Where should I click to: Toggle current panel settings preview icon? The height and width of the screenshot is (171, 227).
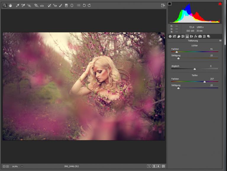pos(163,166)
